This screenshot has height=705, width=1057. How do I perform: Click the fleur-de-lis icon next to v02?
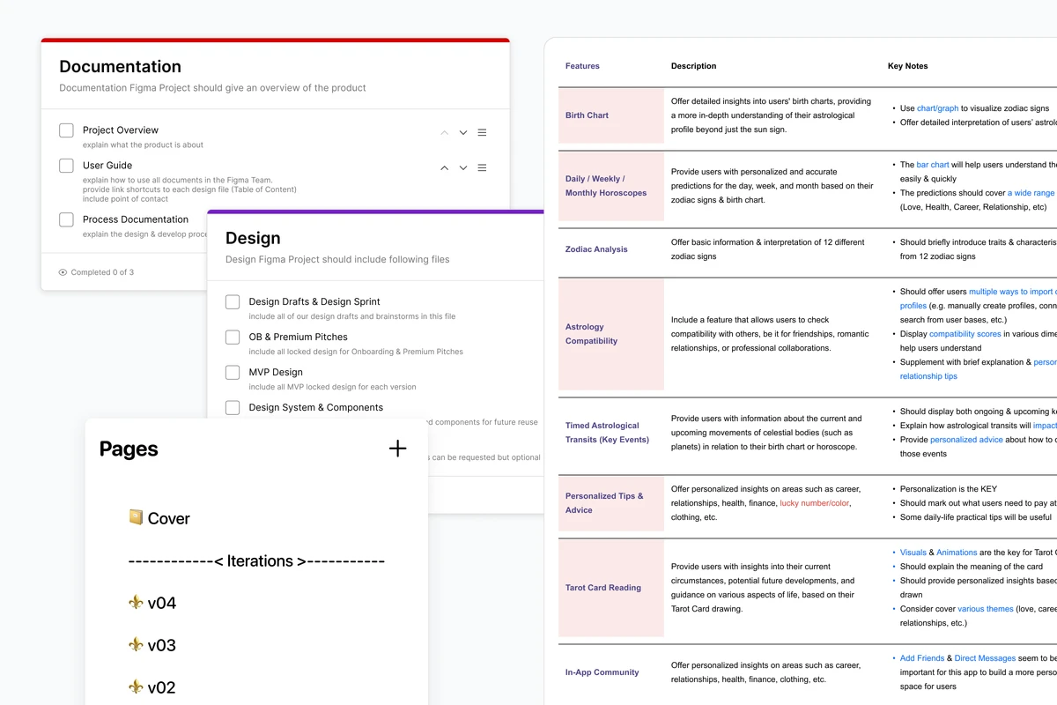point(135,686)
